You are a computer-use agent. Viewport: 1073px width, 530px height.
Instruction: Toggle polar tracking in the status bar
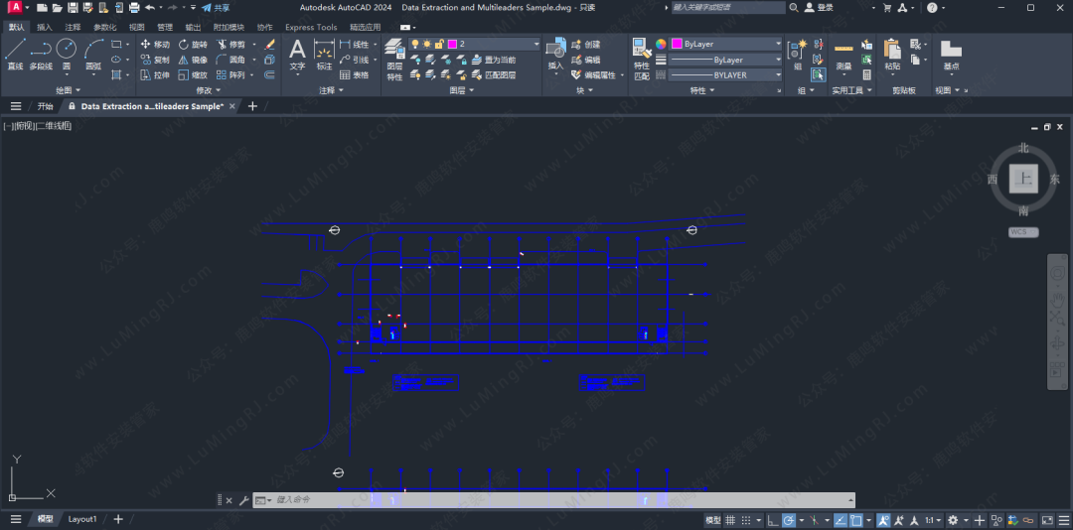pos(789,520)
